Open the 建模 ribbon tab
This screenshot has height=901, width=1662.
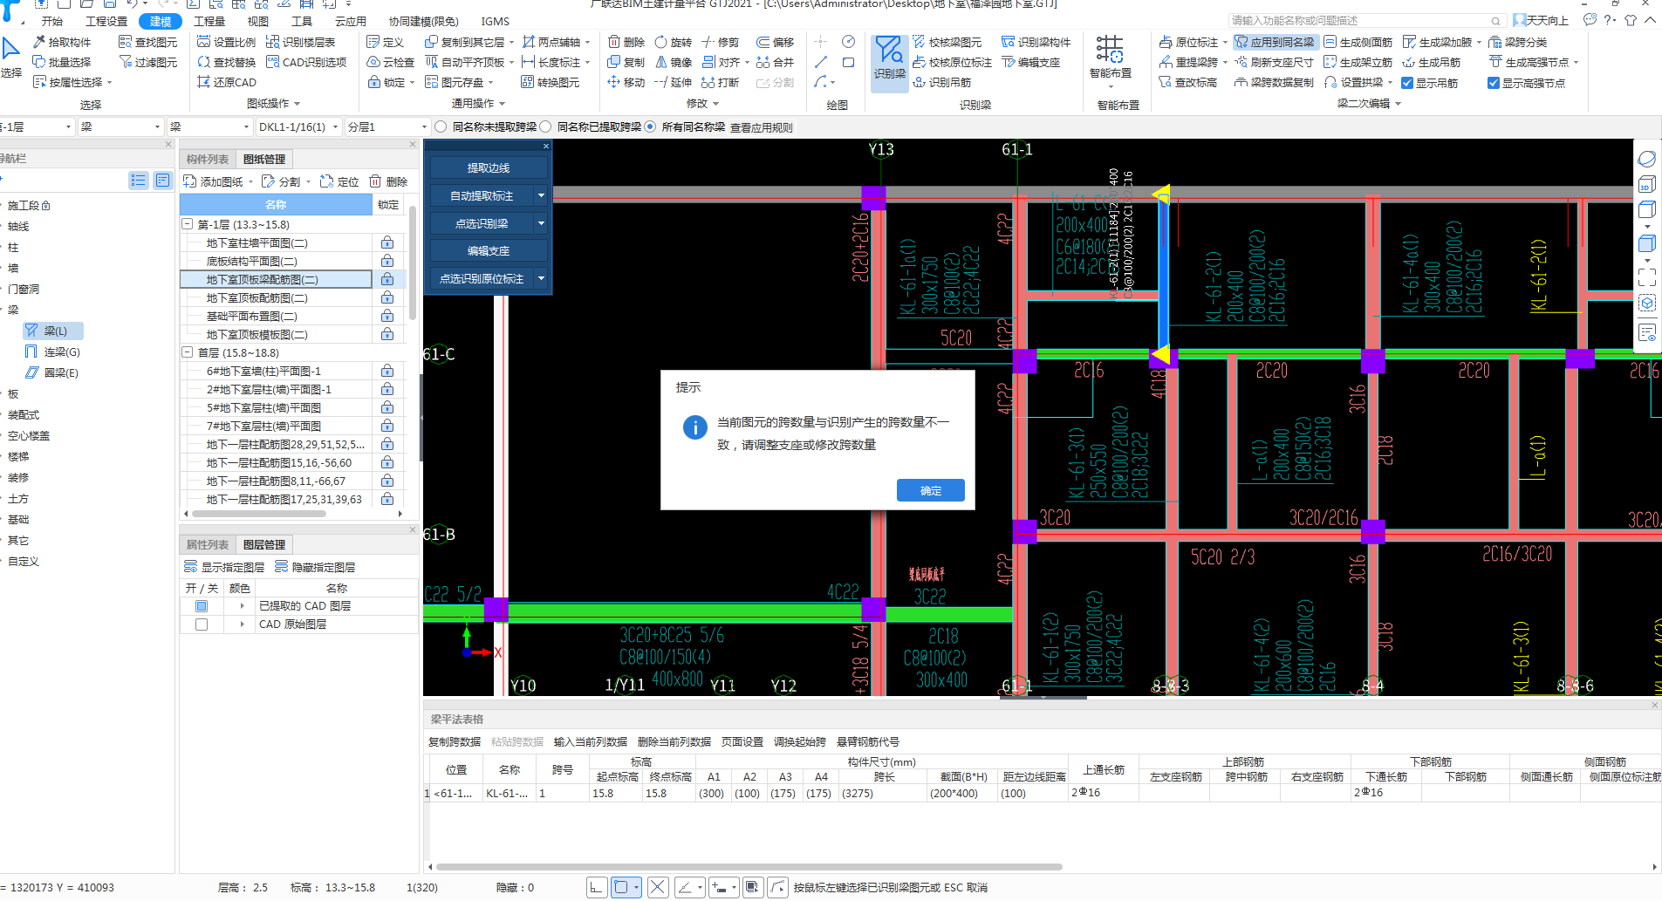pos(161,21)
